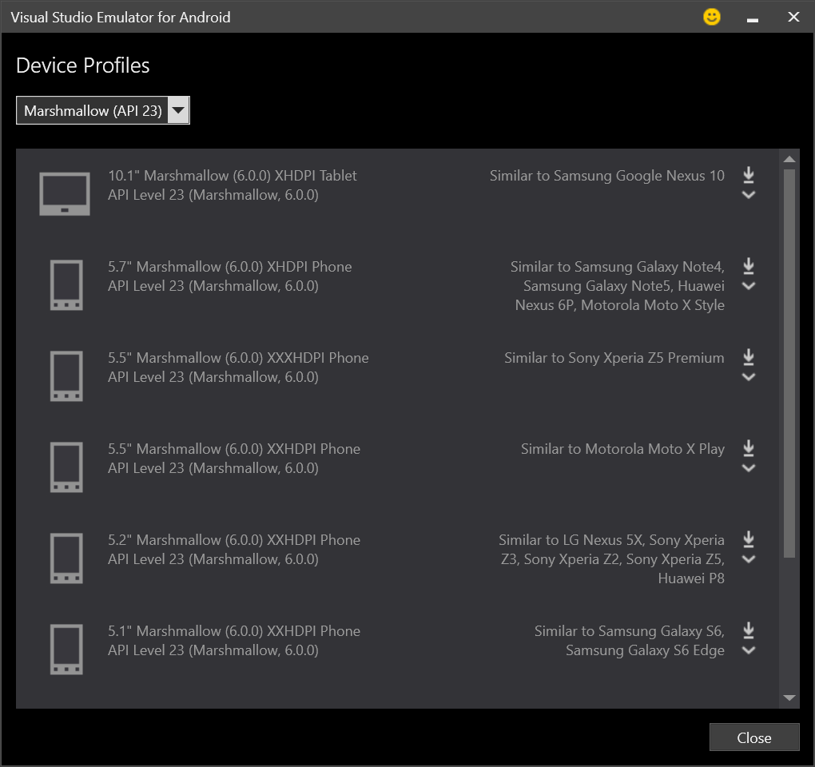Download the 5.5" XXXHDPI Phone profile
The width and height of the screenshot is (815, 767).
click(x=749, y=356)
